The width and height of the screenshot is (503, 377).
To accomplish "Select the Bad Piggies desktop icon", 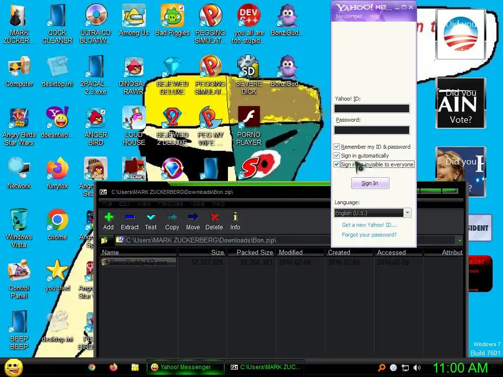I will click(x=172, y=19).
